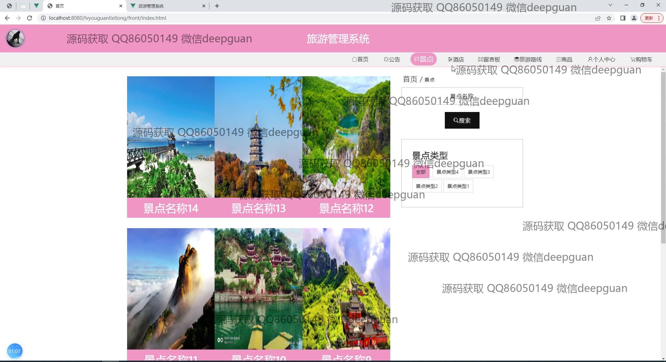This screenshot has height=362, width=666.
Task: Open the 商品 navigation item
Action: (564, 59)
